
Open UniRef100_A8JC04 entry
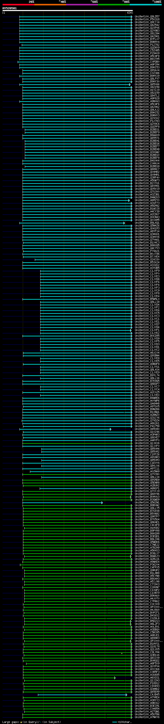(147, 353)
